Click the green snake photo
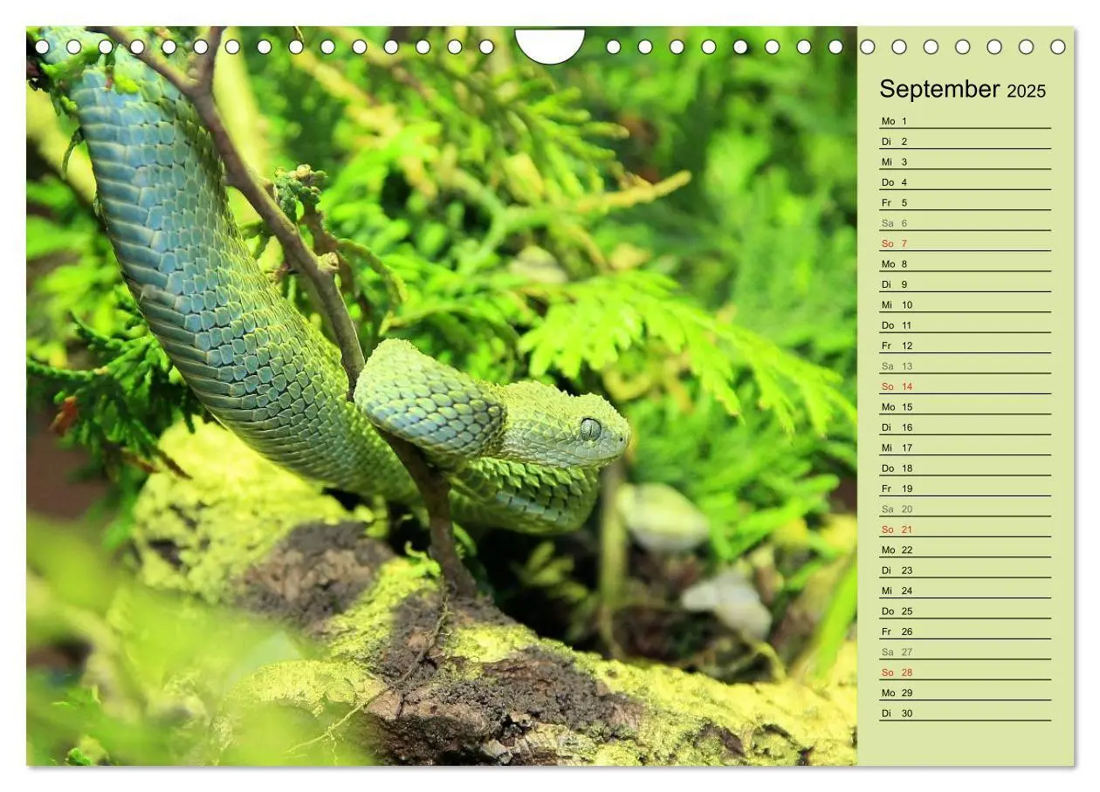The width and height of the screenshot is (1100, 792). [442, 396]
